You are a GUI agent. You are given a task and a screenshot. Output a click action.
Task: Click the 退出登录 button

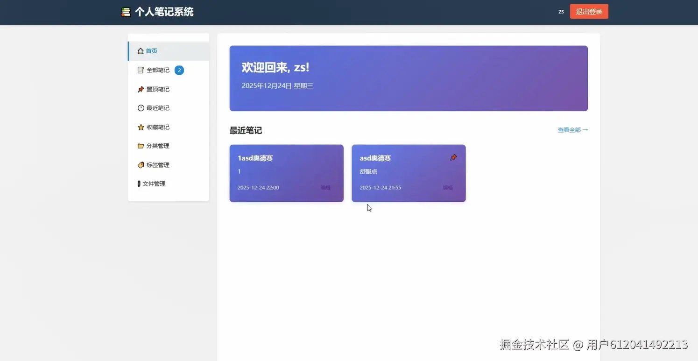[x=589, y=11]
